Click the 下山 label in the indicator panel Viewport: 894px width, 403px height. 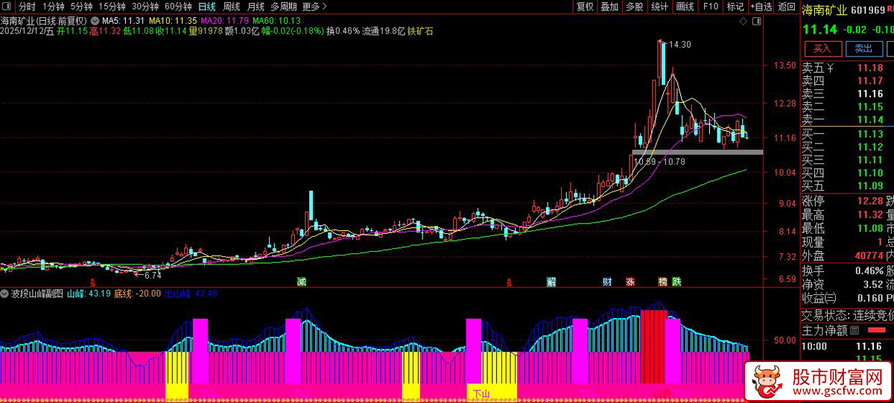(482, 394)
